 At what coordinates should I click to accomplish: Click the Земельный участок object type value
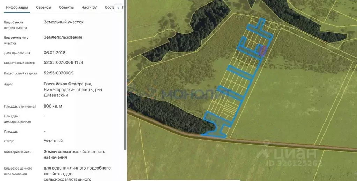click(x=64, y=22)
